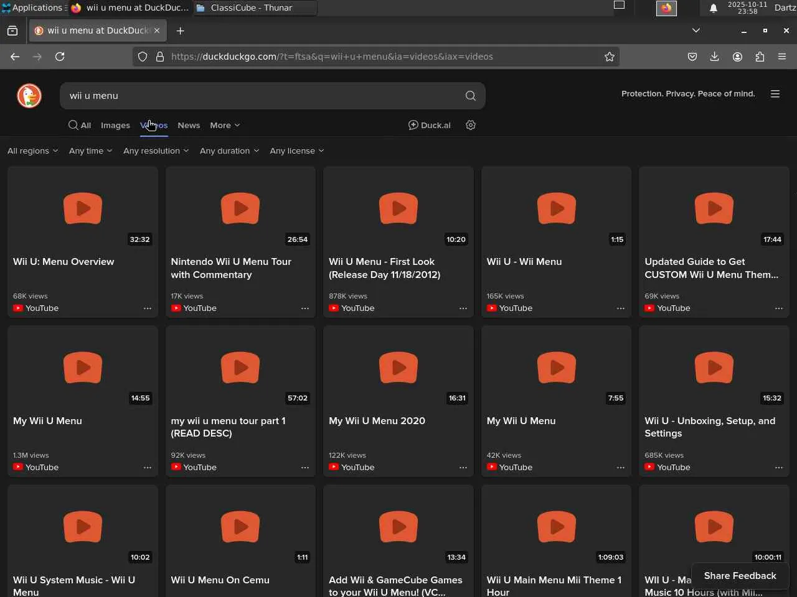Open the Applications menu in the panel

tap(34, 8)
